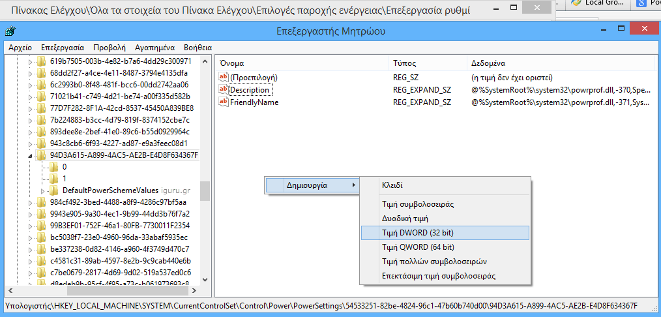This screenshot has width=661, height=317.
Task: Click the Όνομα column header
Action: pyautogui.click(x=302, y=64)
